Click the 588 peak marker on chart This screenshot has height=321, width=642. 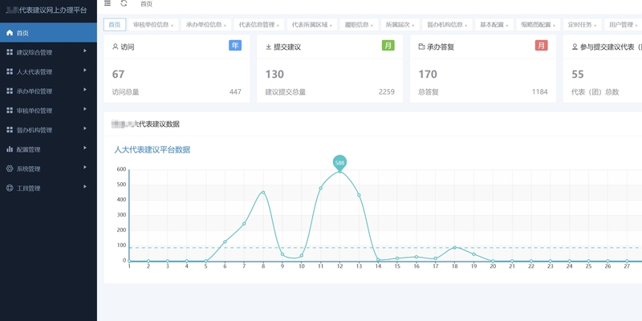[339, 162]
